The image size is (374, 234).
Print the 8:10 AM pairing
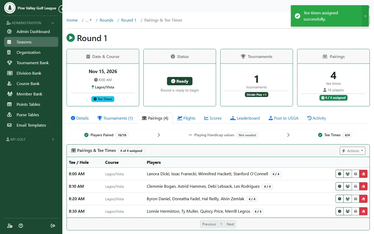click(356, 186)
